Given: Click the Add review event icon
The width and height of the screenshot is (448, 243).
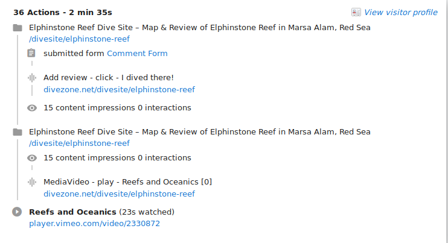Looking at the screenshot, I should 32,78.
